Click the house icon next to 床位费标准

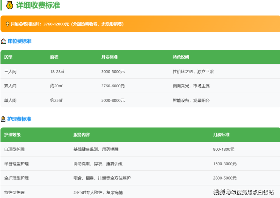pos(3,41)
